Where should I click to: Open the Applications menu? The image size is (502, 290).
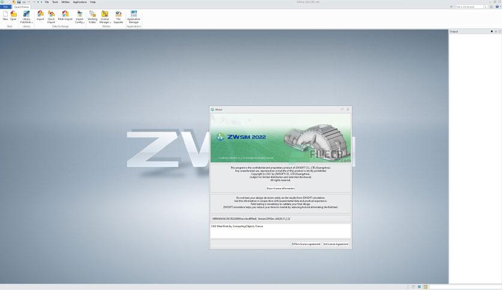[80, 2]
